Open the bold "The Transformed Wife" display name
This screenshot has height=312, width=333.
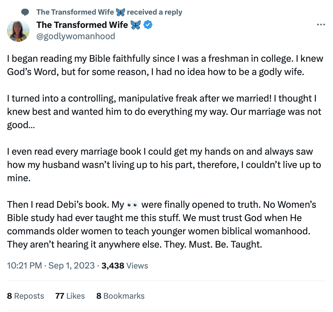pos(82,25)
